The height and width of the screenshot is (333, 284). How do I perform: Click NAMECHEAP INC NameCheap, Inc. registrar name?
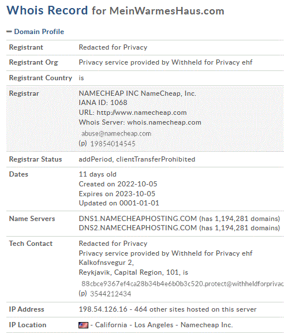point(137,93)
